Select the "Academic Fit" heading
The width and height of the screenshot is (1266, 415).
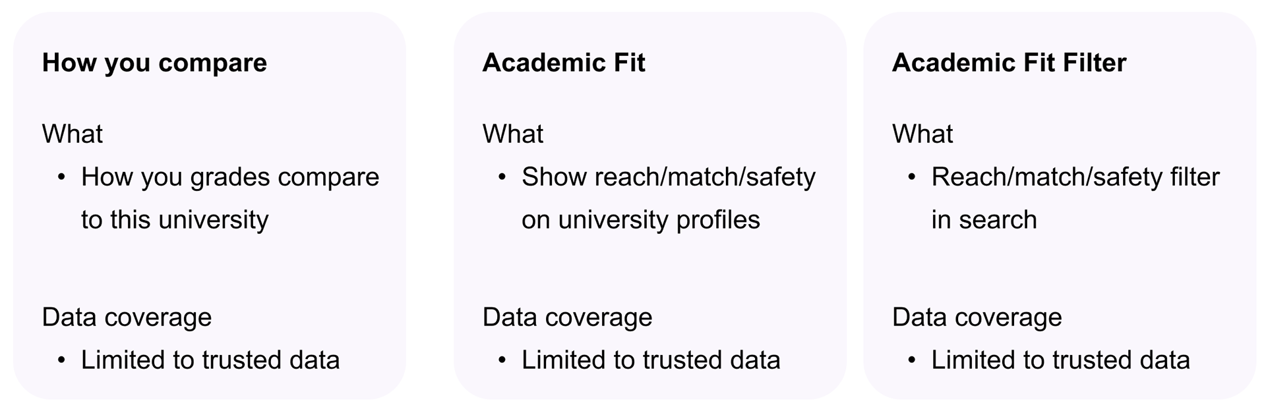coord(564,63)
